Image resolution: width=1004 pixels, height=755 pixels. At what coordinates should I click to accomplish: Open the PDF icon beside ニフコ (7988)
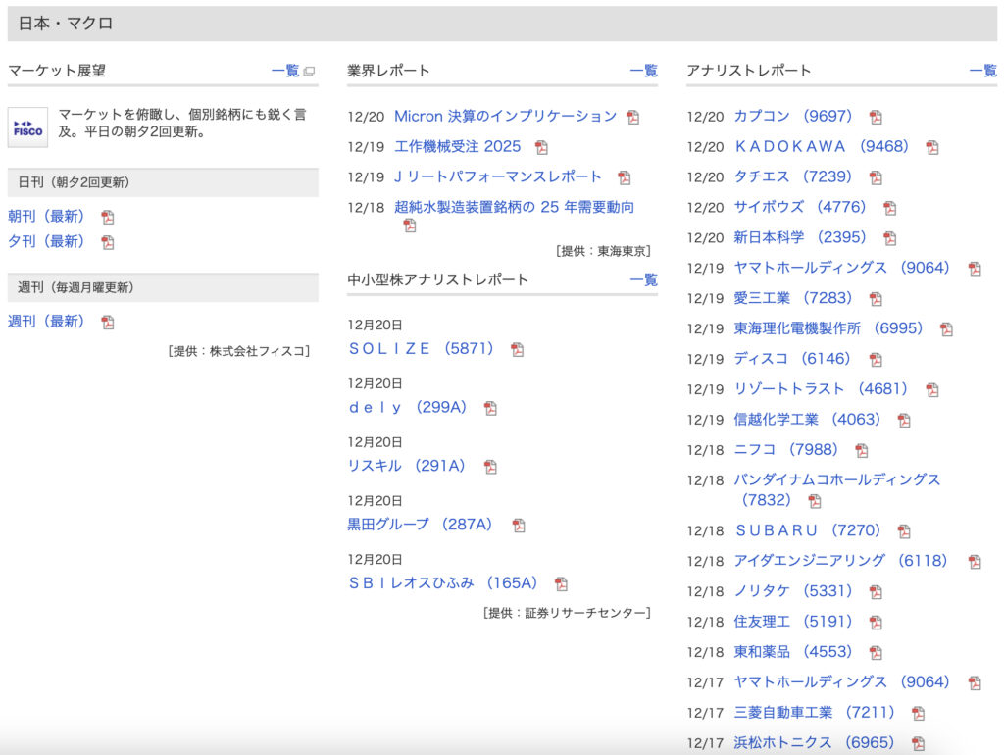click(x=861, y=451)
